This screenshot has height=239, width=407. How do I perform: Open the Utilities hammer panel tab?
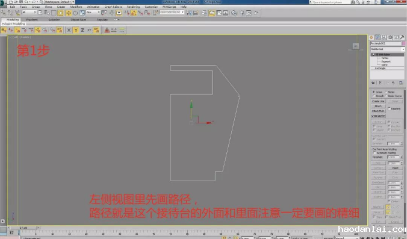point(402,37)
